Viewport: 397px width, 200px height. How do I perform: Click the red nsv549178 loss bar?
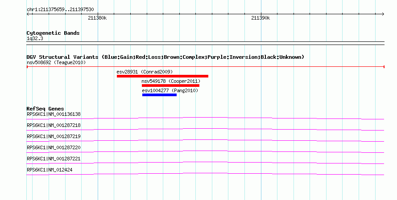point(171,86)
